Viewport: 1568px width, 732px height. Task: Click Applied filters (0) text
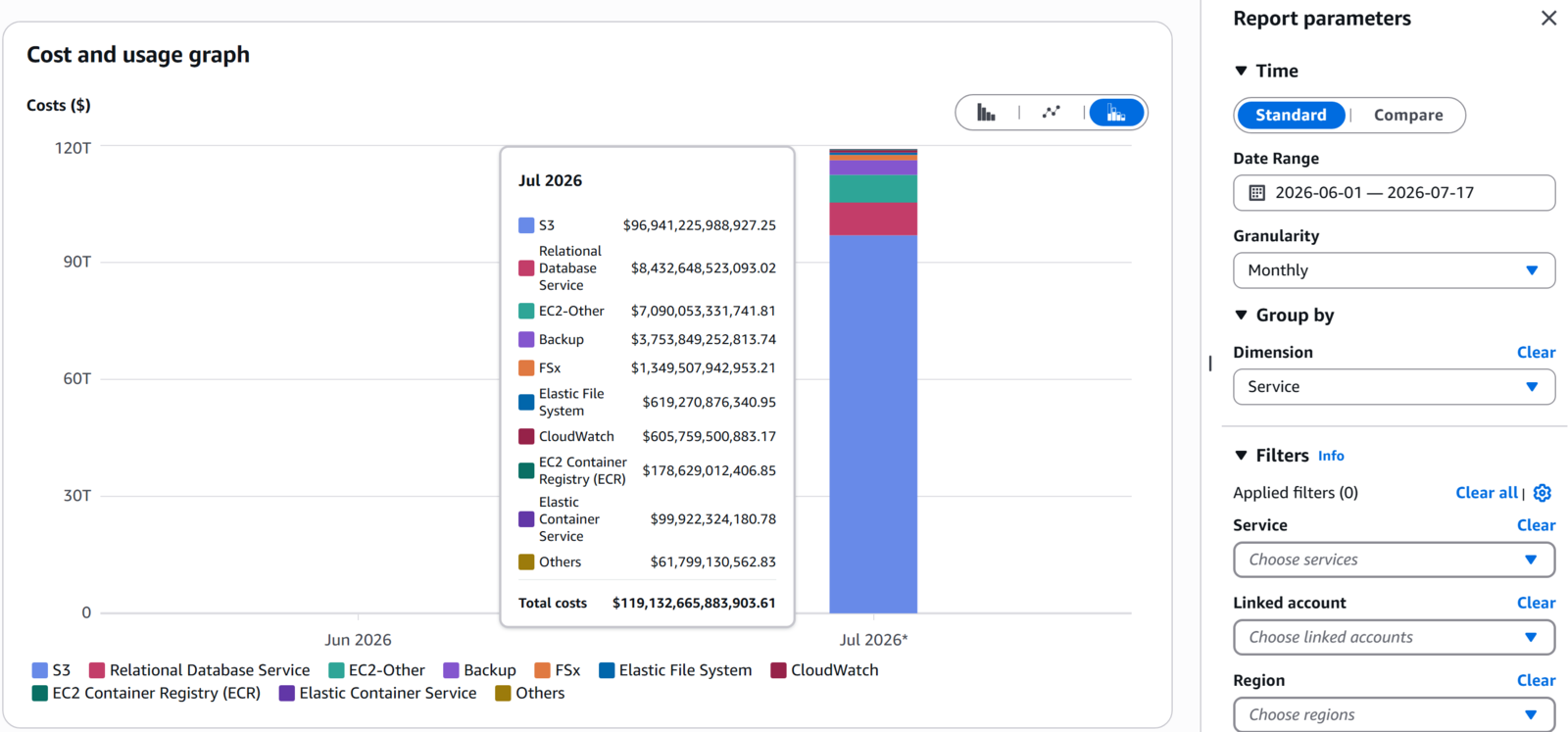[x=1296, y=493]
